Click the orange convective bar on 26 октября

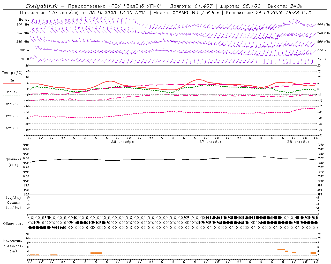(x=96, y=253)
